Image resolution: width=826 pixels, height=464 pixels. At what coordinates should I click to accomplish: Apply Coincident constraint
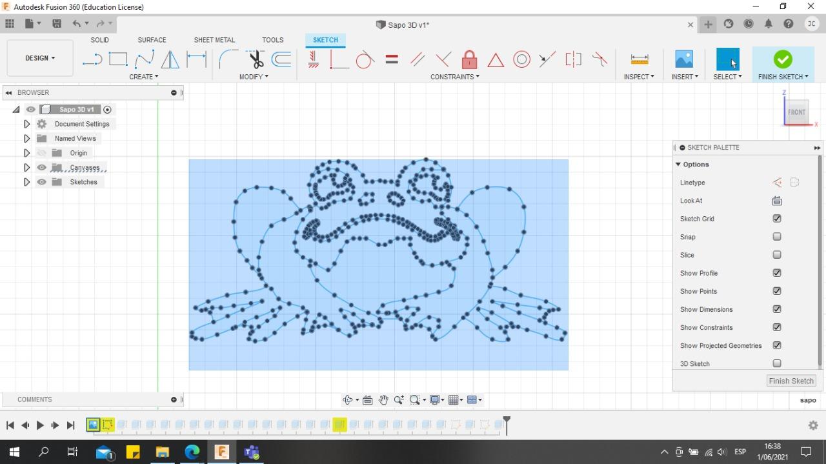click(x=339, y=59)
